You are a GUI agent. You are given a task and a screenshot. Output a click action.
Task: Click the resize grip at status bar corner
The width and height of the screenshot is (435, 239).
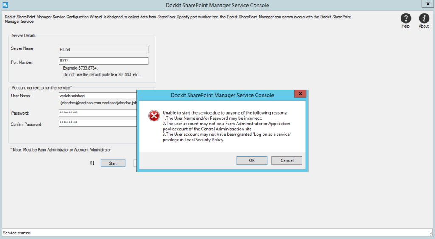(x=431, y=233)
